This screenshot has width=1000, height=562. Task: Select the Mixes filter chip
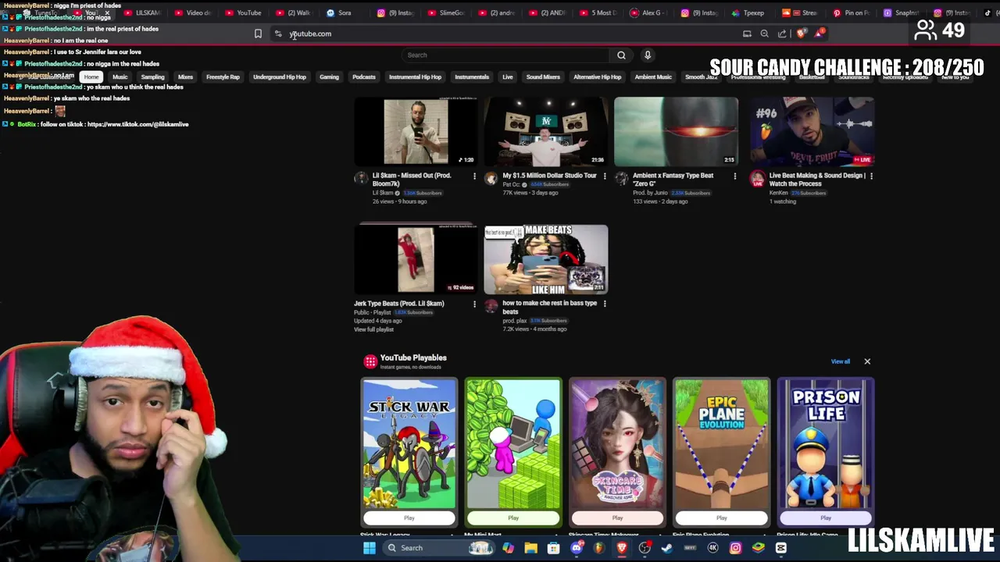185,76
